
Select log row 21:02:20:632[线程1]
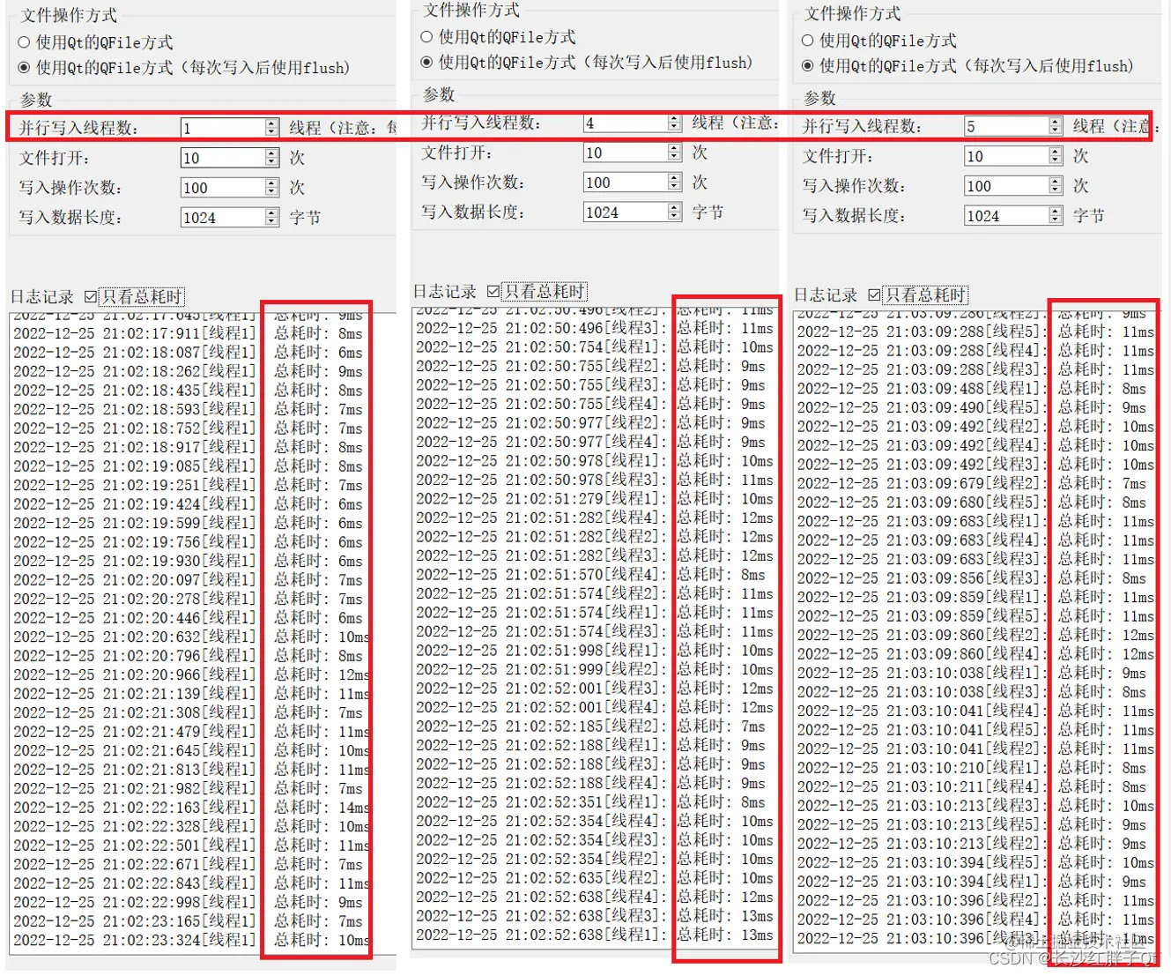[190, 637]
